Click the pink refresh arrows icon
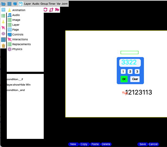 pyautogui.click(x=45, y=10)
